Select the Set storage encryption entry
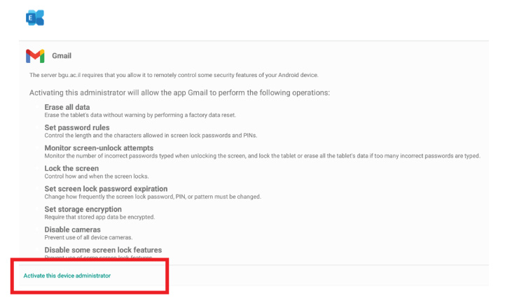505x303 pixels. point(83,209)
